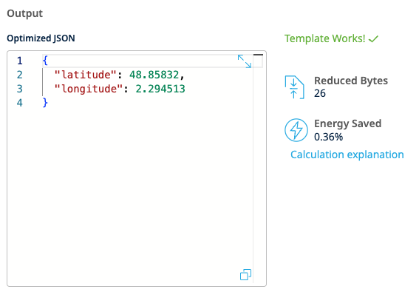Open the Calculation explanation link

347,155
